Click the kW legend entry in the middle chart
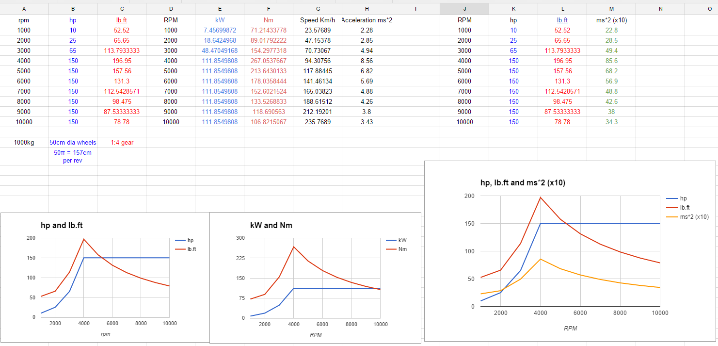 402,240
